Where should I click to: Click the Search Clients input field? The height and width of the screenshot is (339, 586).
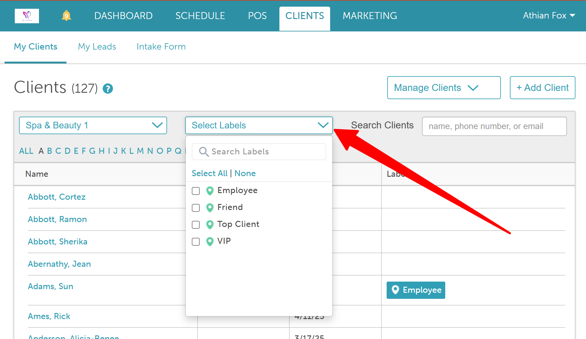tap(494, 126)
